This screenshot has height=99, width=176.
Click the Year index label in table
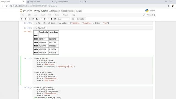pyautogui.click(x=36, y=35)
